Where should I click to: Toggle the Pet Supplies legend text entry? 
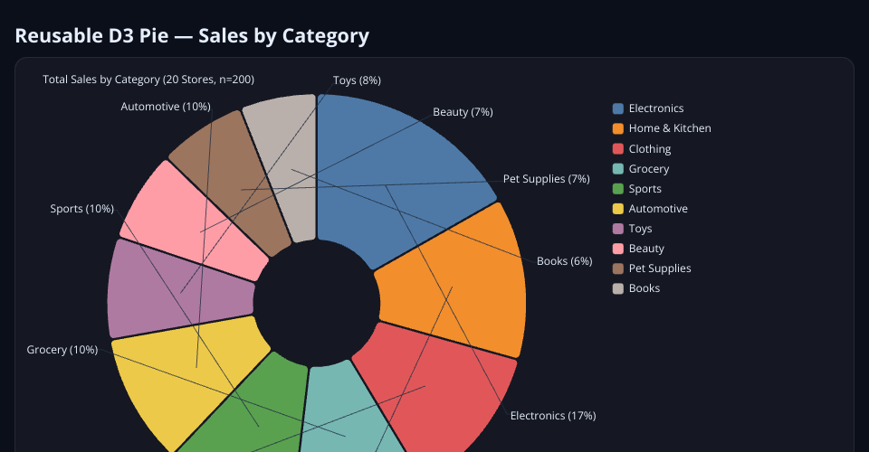[x=660, y=268]
